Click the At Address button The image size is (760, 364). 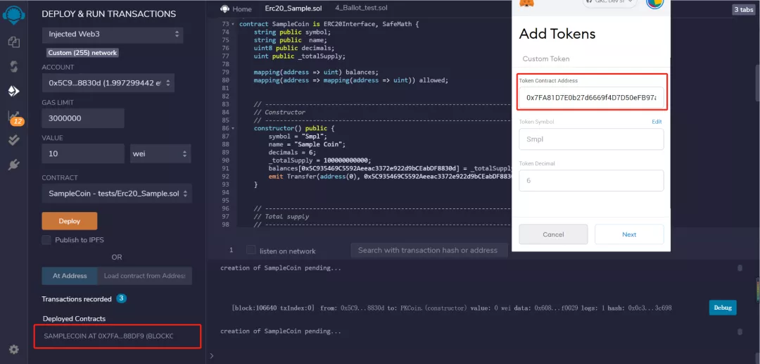coord(70,276)
